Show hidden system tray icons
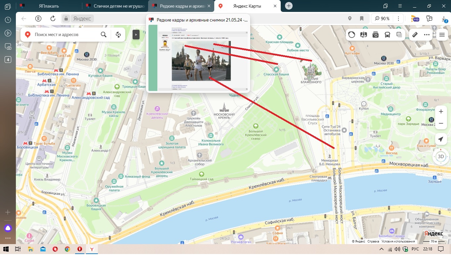The image size is (451, 258). point(381,249)
